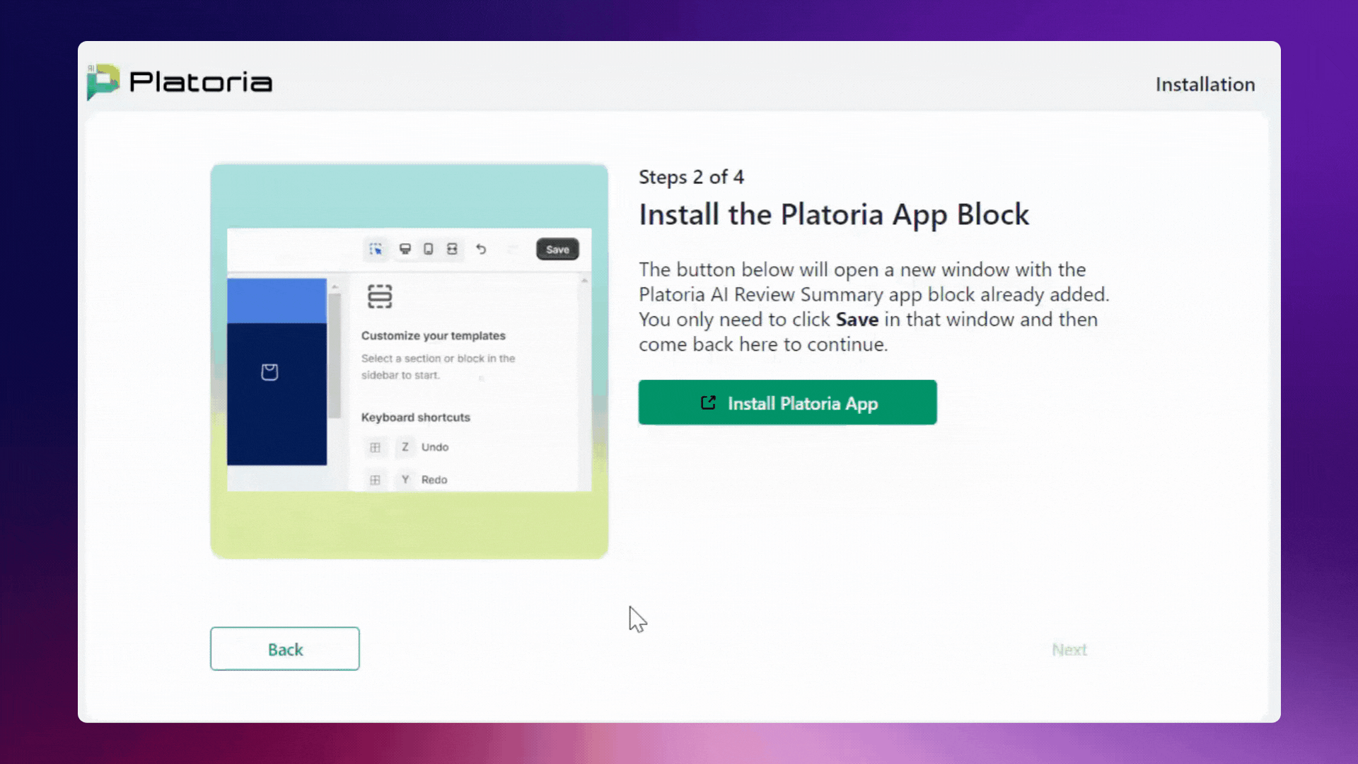Click the preview sidebar scrollbar
This screenshot has height=764, width=1358.
coord(335,354)
